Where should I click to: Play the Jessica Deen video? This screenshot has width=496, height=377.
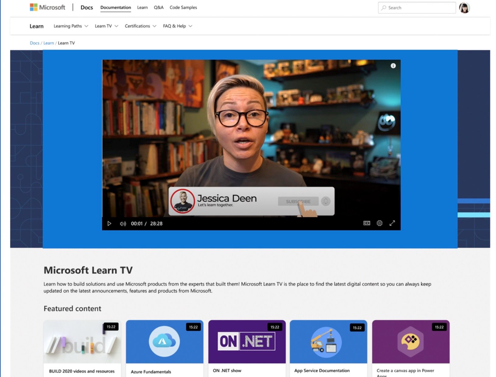pos(109,224)
